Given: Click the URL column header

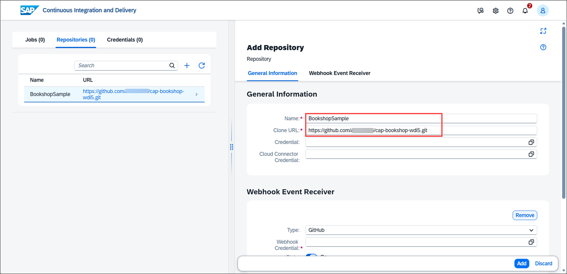Looking at the screenshot, I should pos(88,80).
